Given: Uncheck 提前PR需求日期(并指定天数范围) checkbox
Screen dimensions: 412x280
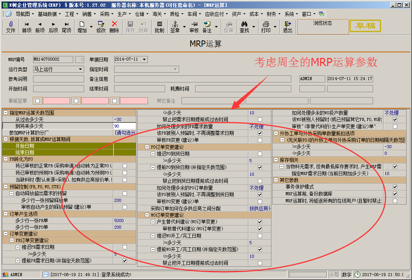Looking at the screenshot, I should 125,261.
